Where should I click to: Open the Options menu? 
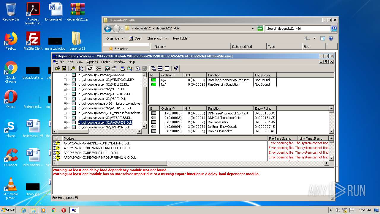(x=92, y=62)
